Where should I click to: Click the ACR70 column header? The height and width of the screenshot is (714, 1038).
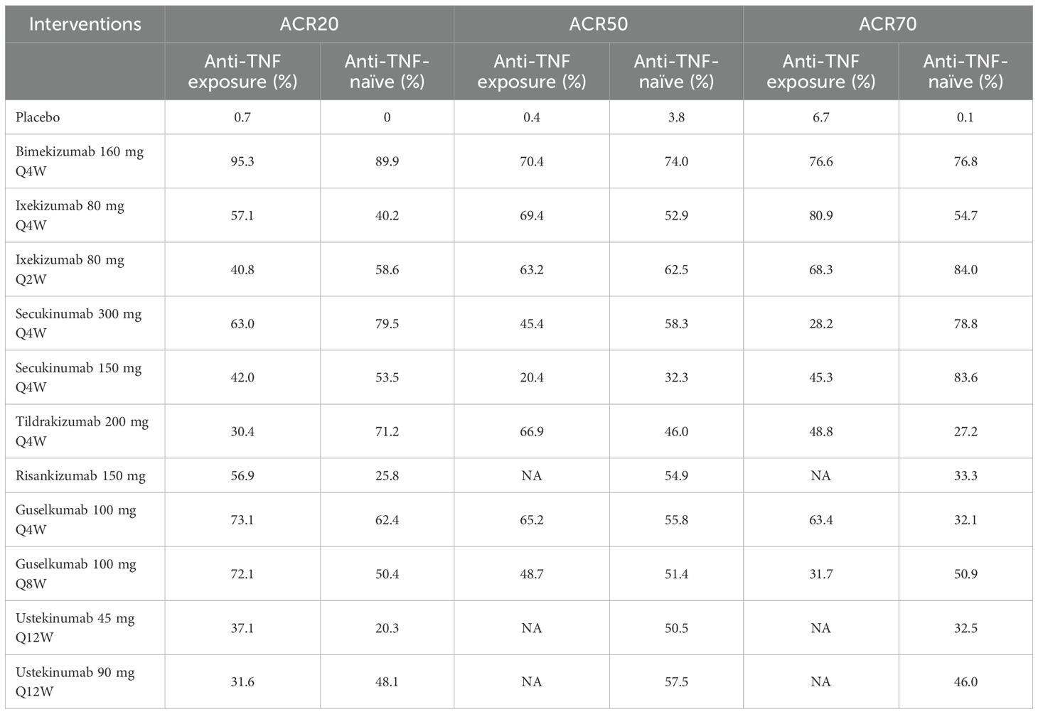click(887, 24)
